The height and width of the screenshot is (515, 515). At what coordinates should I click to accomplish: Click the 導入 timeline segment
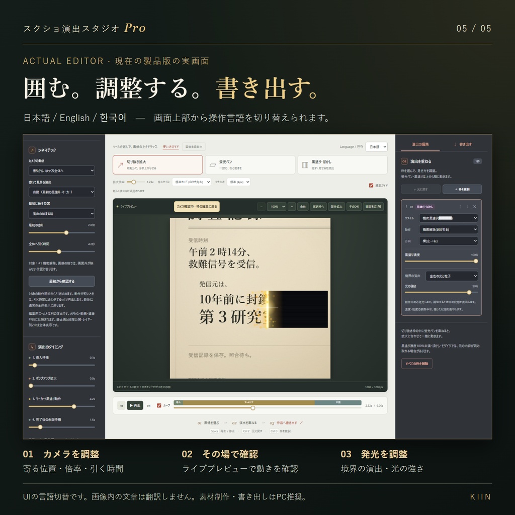coord(179,402)
